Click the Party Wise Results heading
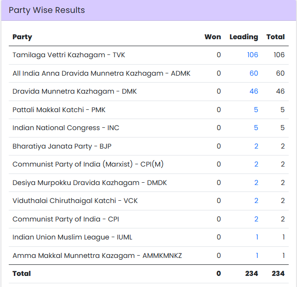Viewport: 297px width, 287px height. (47, 10)
